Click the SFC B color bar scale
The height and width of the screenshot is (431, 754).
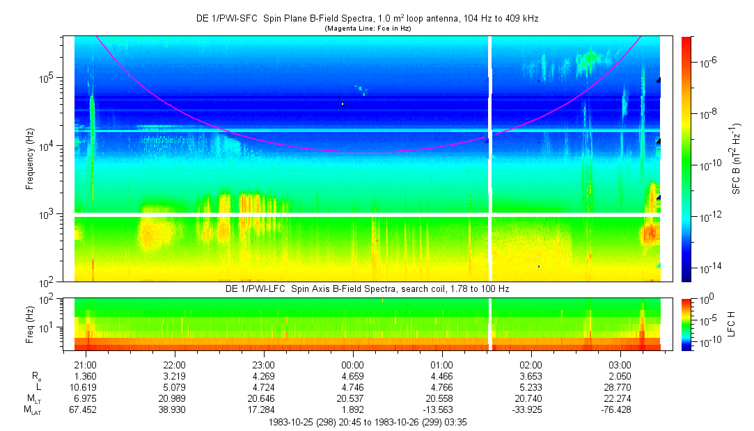687,158
